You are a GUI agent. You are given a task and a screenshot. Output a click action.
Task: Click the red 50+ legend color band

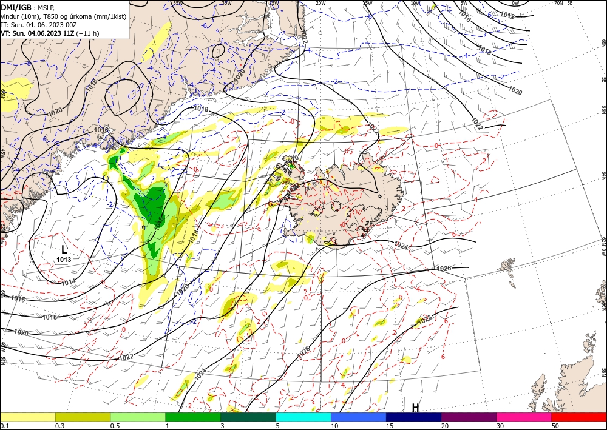[579, 417]
